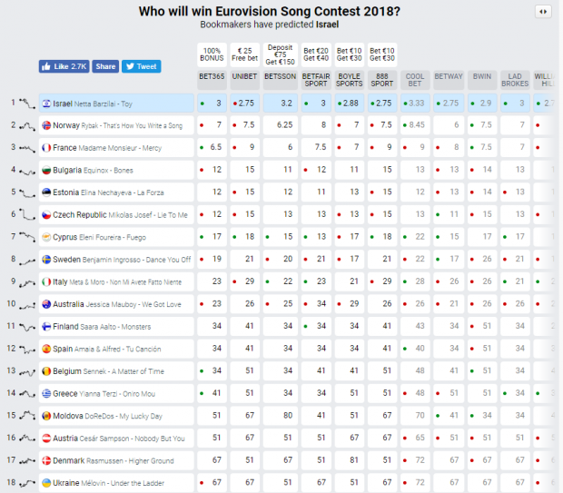This screenshot has width=563, height=493.
Task: Click the Norway flag icon
Action: 46,125
